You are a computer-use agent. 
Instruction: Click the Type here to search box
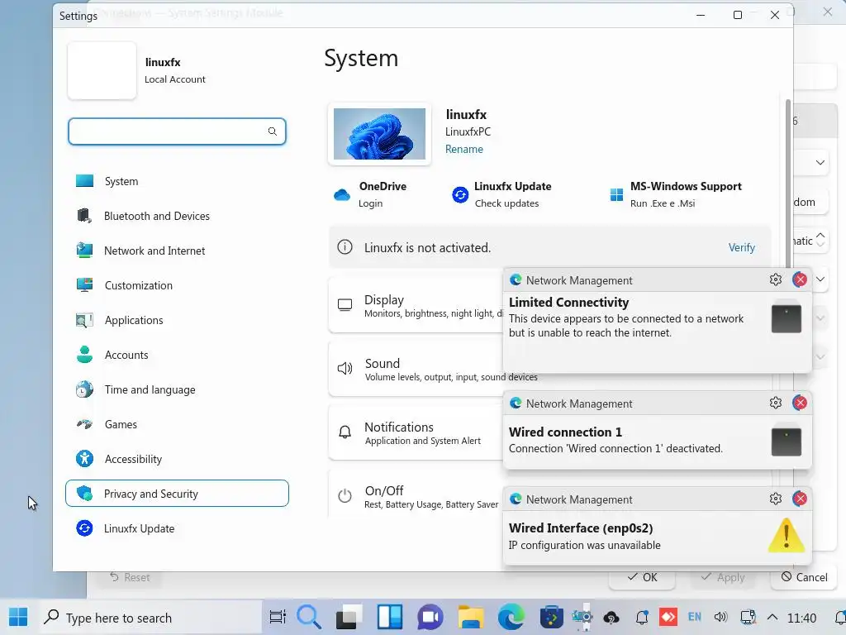pos(150,618)
